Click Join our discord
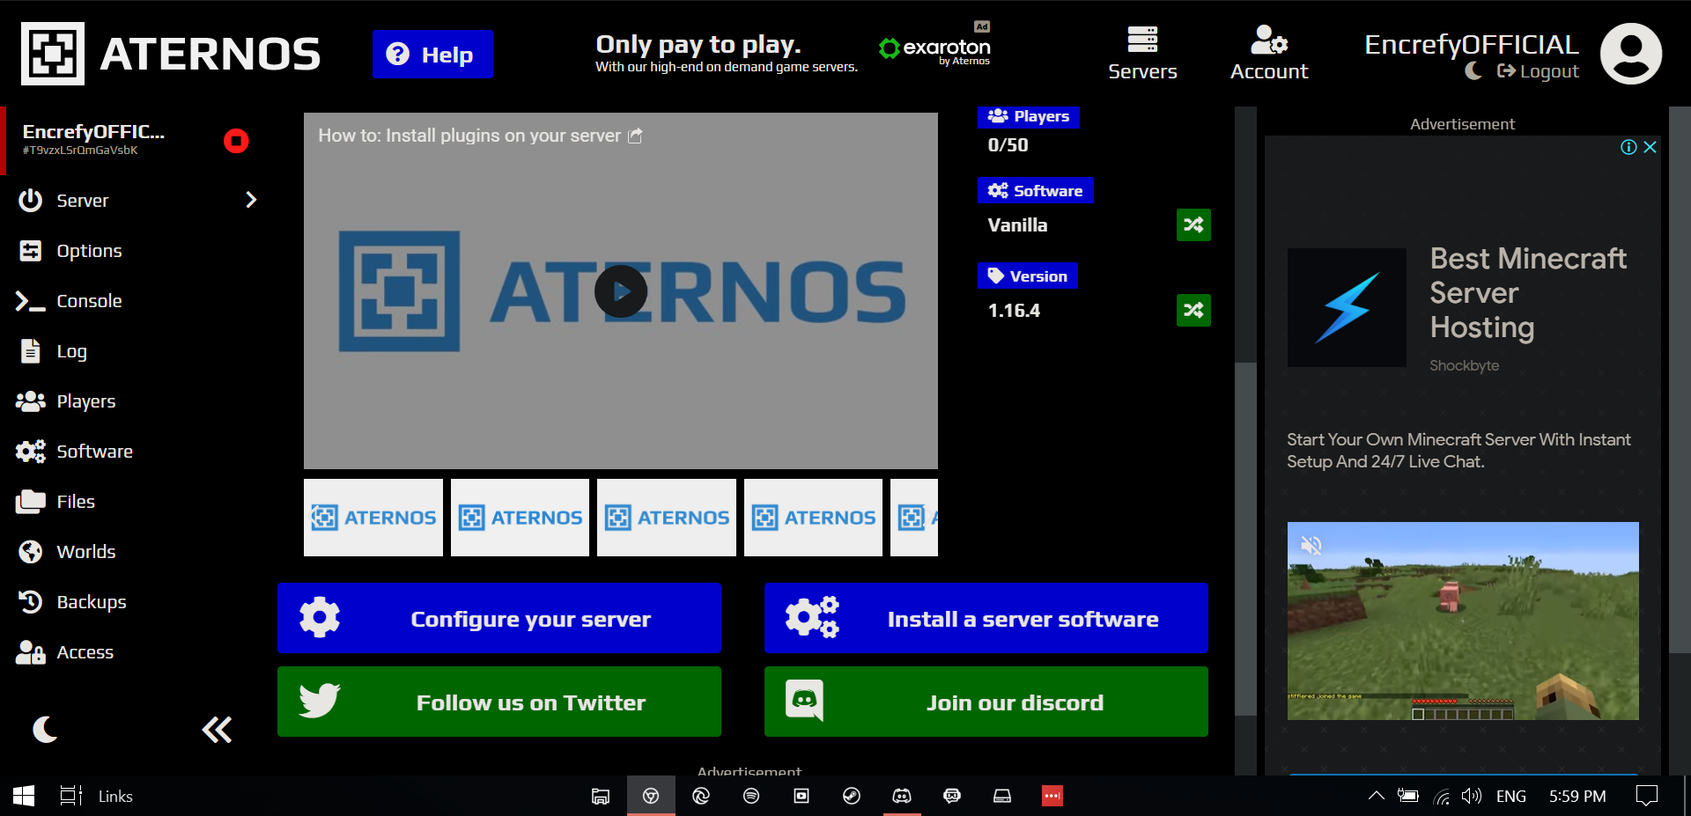Screen dimensions: 1691x816 pyautogui.click(x=986, y=702)
